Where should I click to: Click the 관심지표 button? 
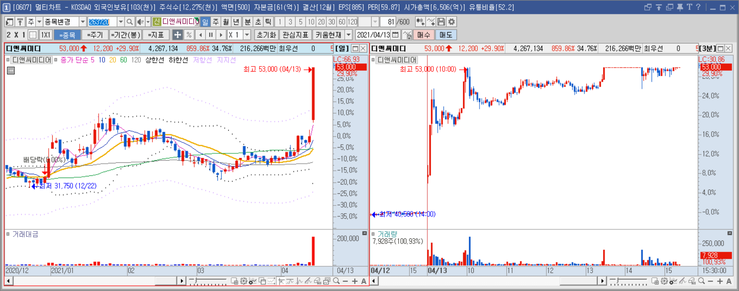pyautogui.click(x=296, y=35)
